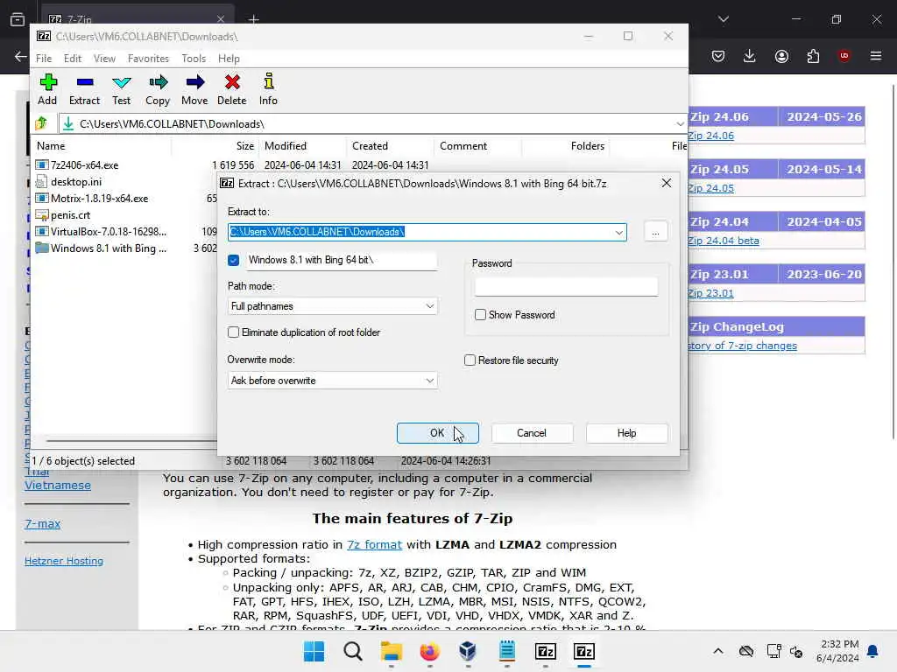Open the Firefox hamburger menu
Screen dimensions: 897x672
click(876, 55)
